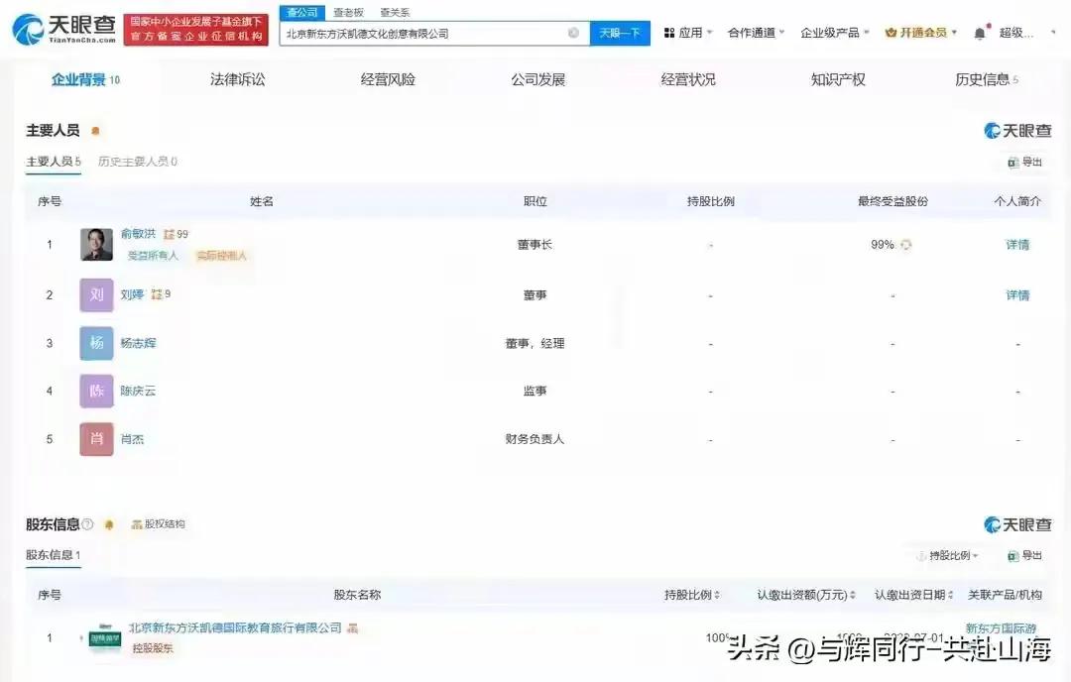1071x682 pixels.
Task: Click the chart icon next to 99% stake
Action: (x=905, y=245)
